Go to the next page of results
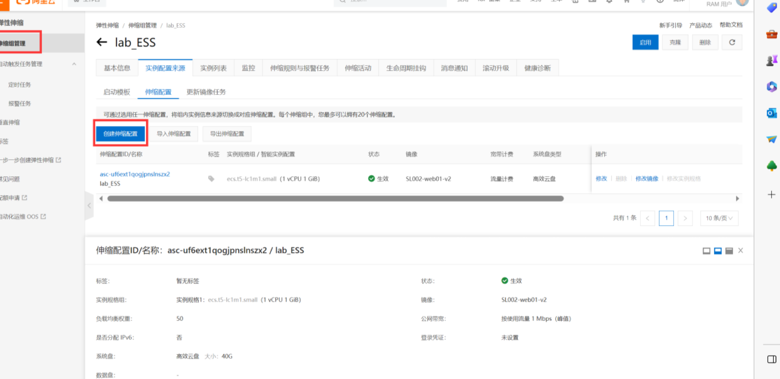Image resolution: width=780 pixels, height=379 pixels. pos(685,218)
